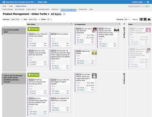Open card 'Something summery; colourful just do'
The height and width of the screenshot is (117, 152).
click(38, 87)
